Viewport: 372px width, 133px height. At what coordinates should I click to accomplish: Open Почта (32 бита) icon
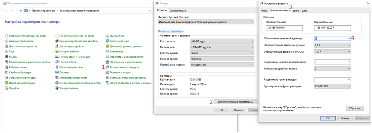click(57, 62)
